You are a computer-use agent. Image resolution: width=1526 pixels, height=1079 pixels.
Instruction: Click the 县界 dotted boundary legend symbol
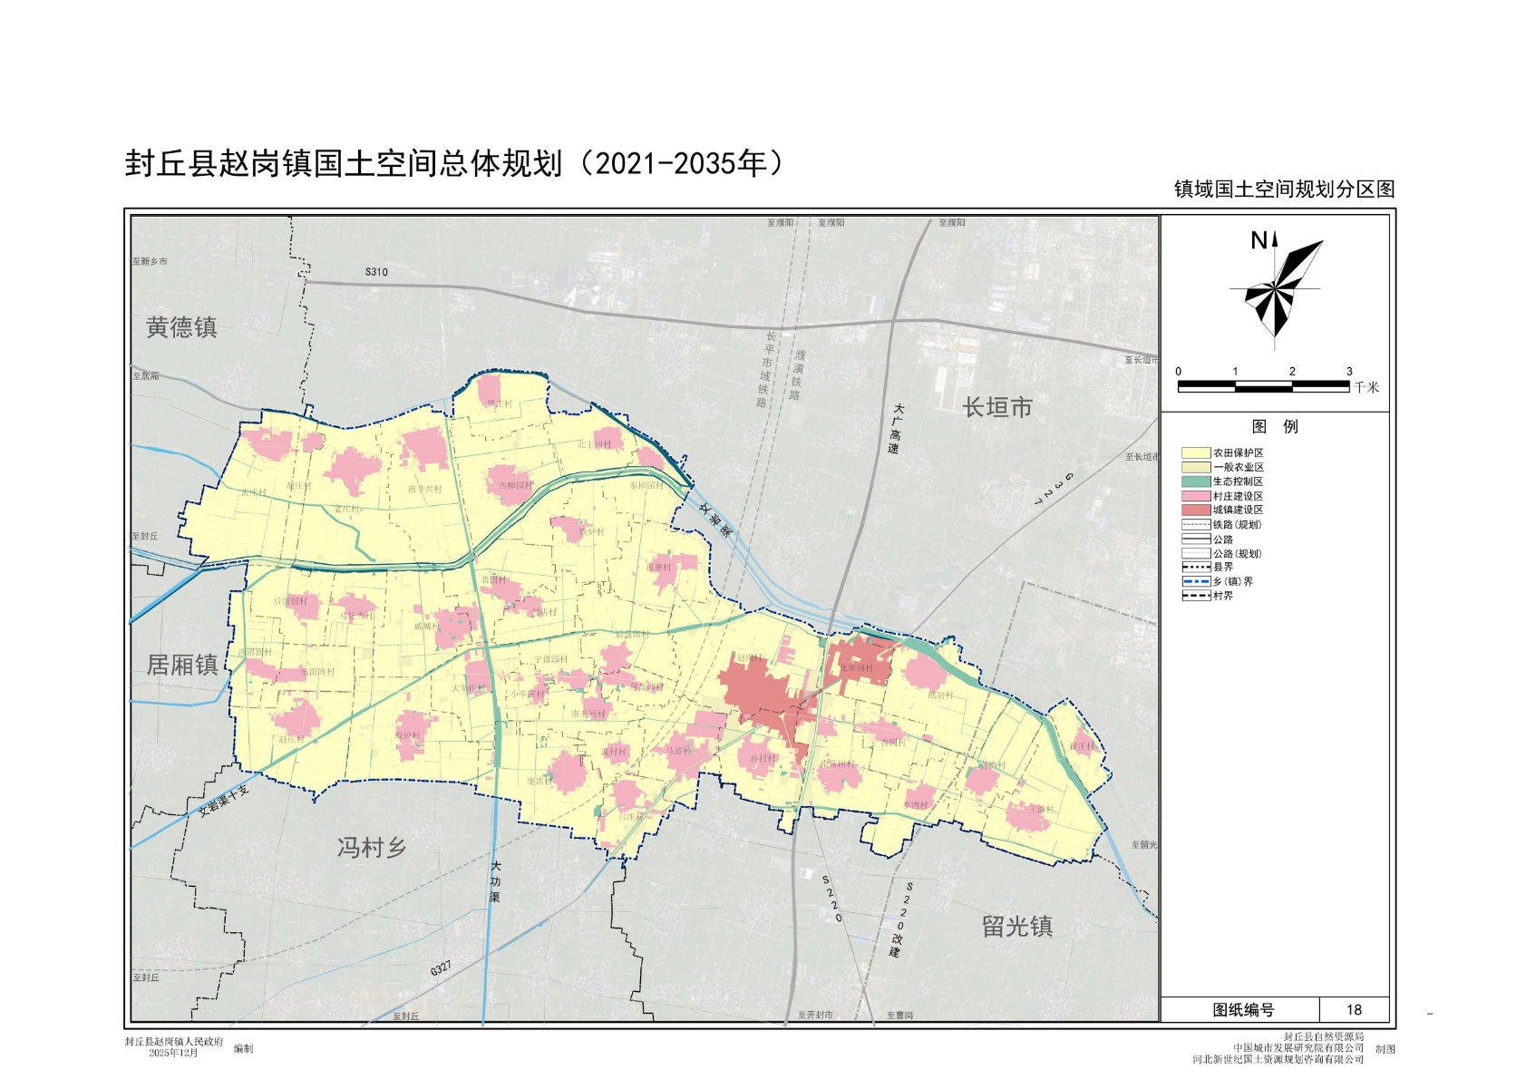pos(1195,567)
